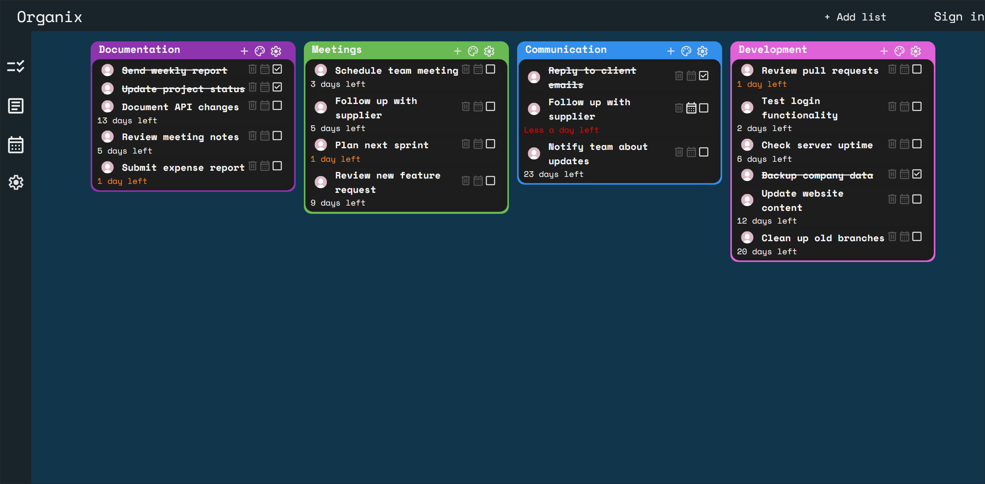Delete the Schedule team meeting task

pos(466,69)
